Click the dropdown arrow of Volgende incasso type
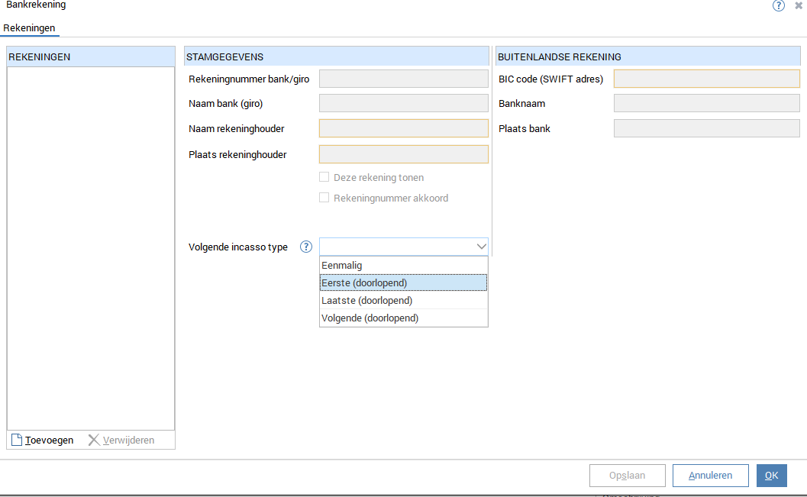Screen dimensions: 807x497 481,247
